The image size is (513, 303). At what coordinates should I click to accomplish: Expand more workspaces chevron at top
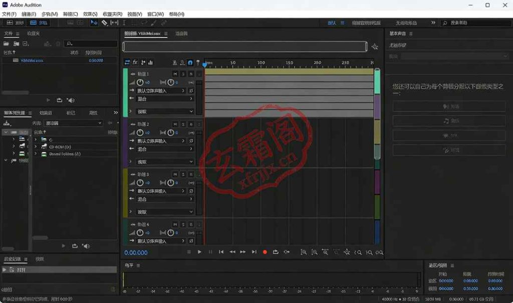(433, 22)
